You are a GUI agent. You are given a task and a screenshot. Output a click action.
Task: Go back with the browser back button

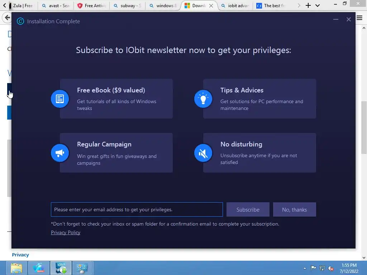(7, 18)
